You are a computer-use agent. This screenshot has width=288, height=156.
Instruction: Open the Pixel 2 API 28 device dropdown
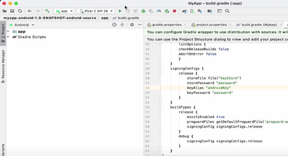coord(96,11)
